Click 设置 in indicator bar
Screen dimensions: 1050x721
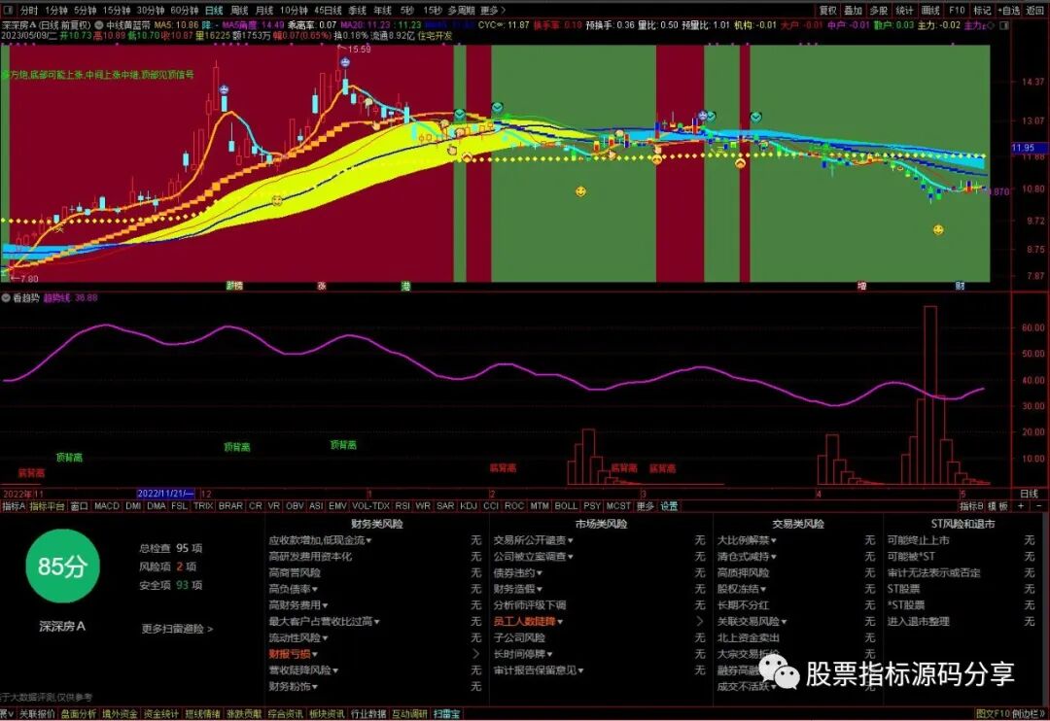pyautogui.click(x=670, y=506)
